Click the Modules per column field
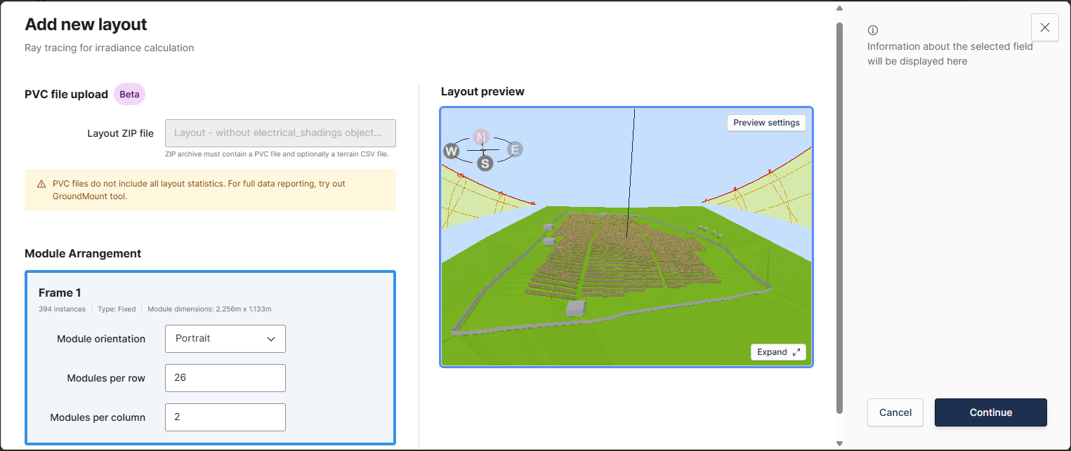The image size is (1071, 451). pyautogui.click(x=225, y=417)
